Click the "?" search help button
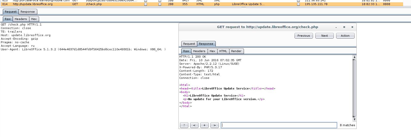 (184, 125)
